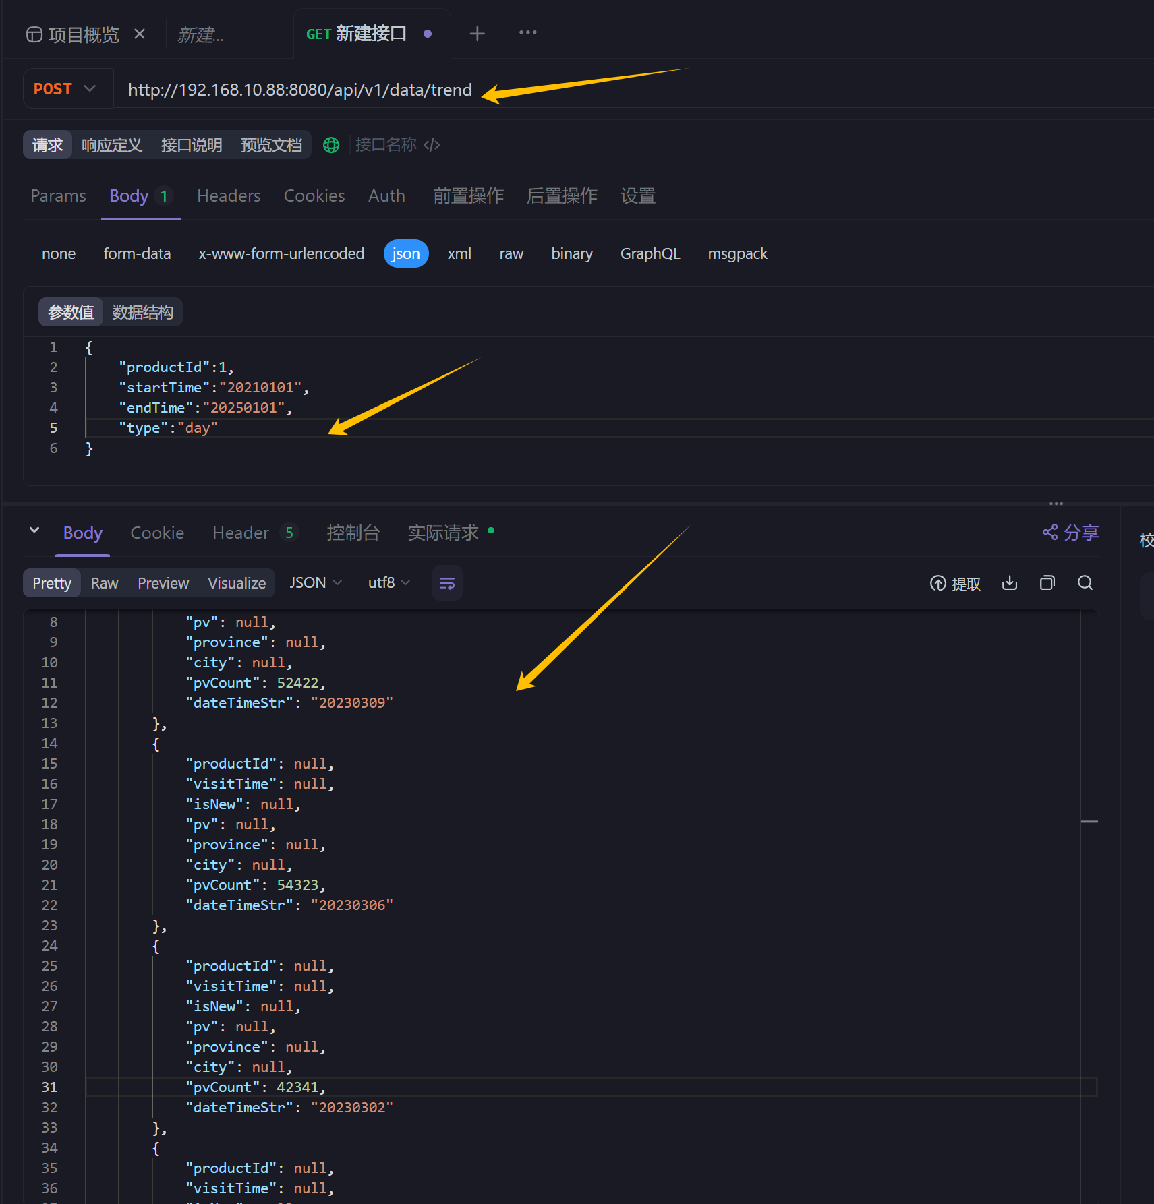Select the Raw response view

click(x=105, y=583)
